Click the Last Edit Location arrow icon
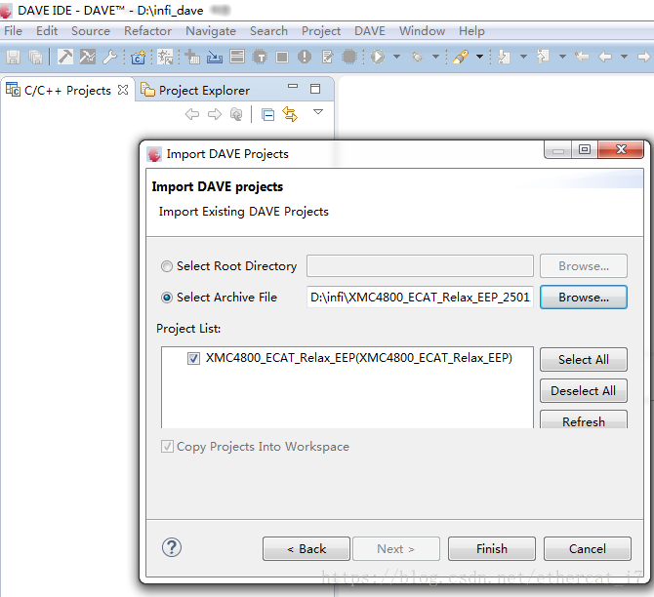The image size is (654, 597). tap(582, 57)
